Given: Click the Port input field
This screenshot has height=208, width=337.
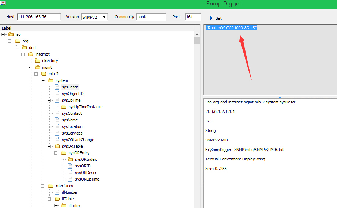Looking at the screenshot, I should pyautogui.click(x=193, y=17).
